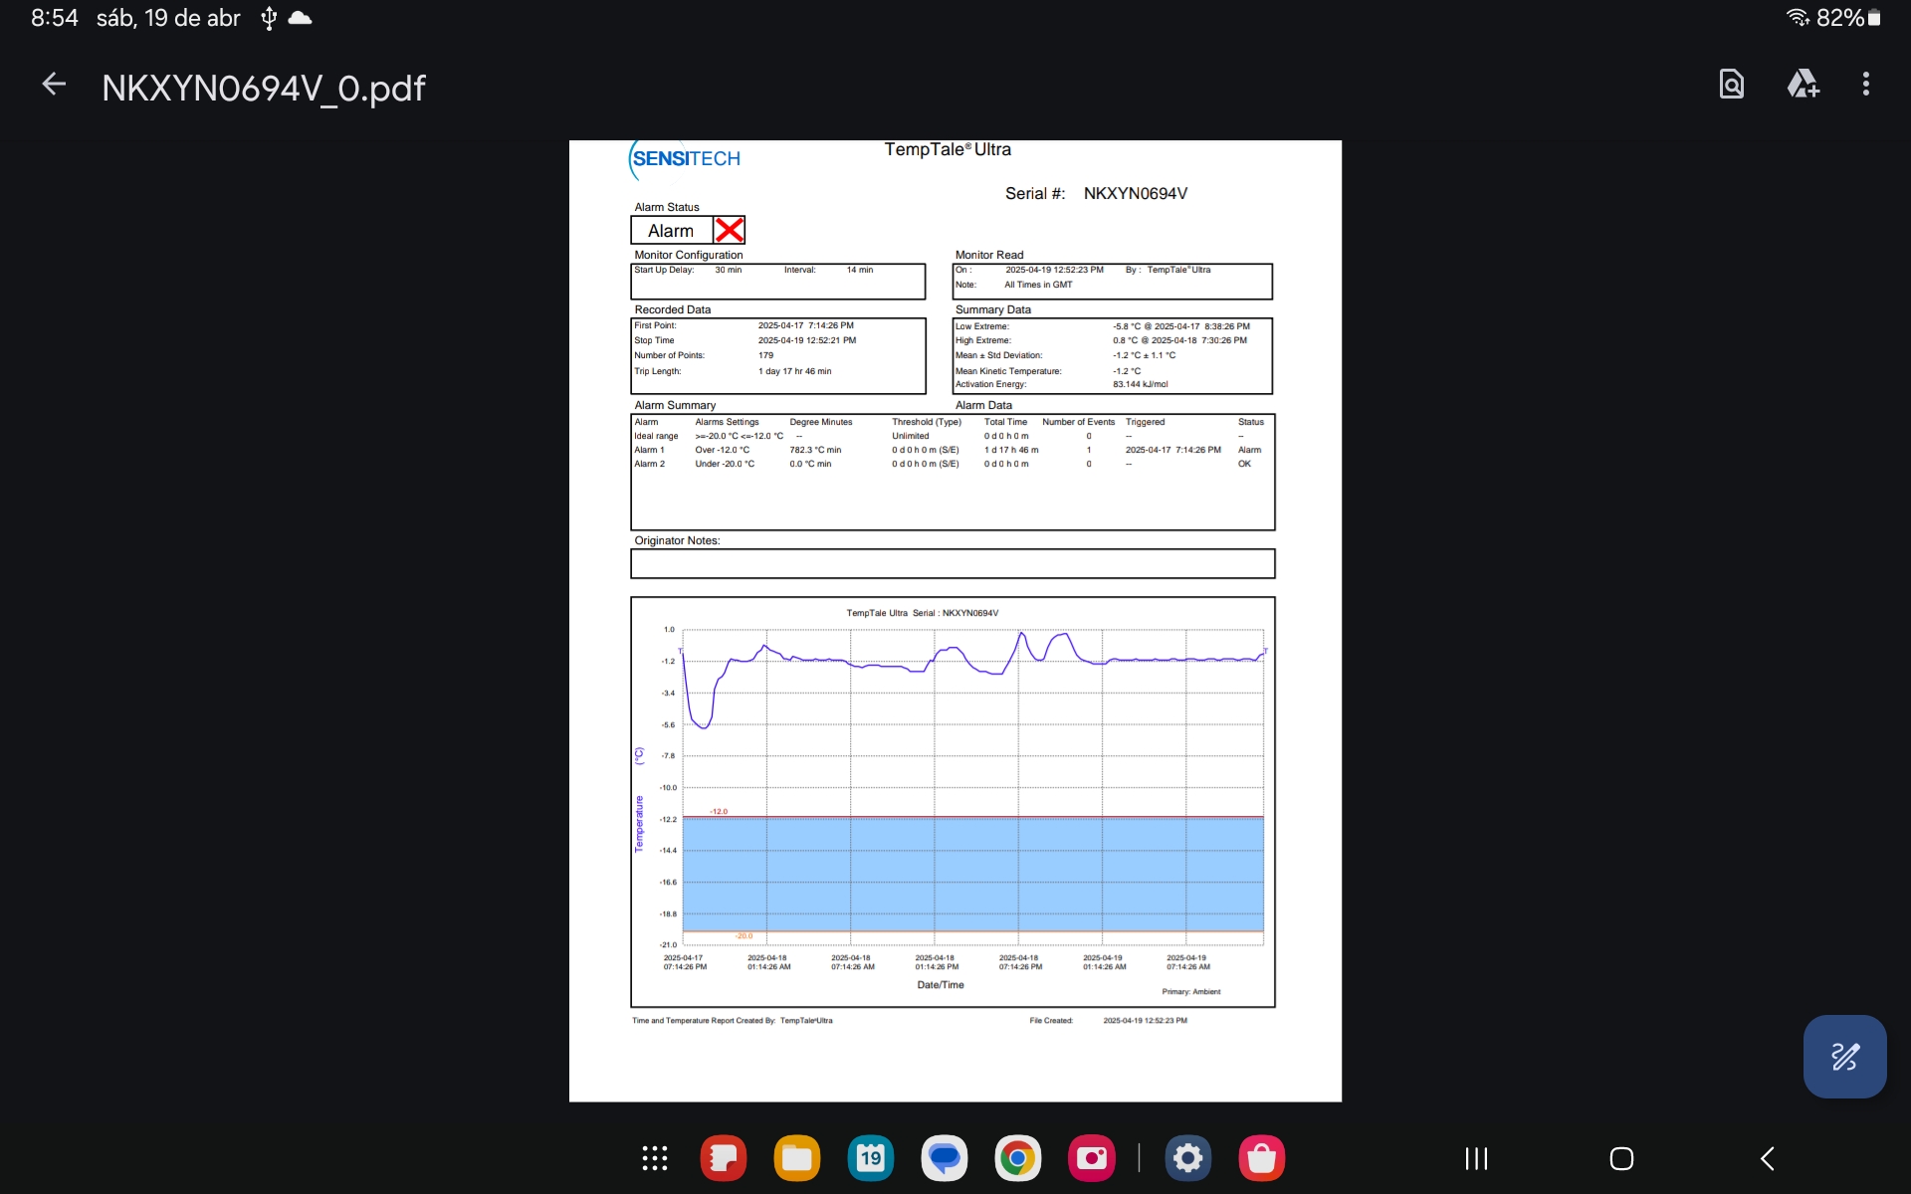1911x1194 pixels.
Task: Tap the Monitor Read On timestamp
Action: (1054, 270)
